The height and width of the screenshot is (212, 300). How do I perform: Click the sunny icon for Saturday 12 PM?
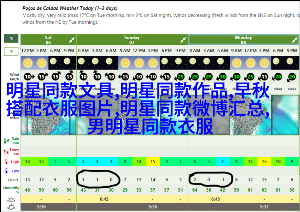click(27, 63)
